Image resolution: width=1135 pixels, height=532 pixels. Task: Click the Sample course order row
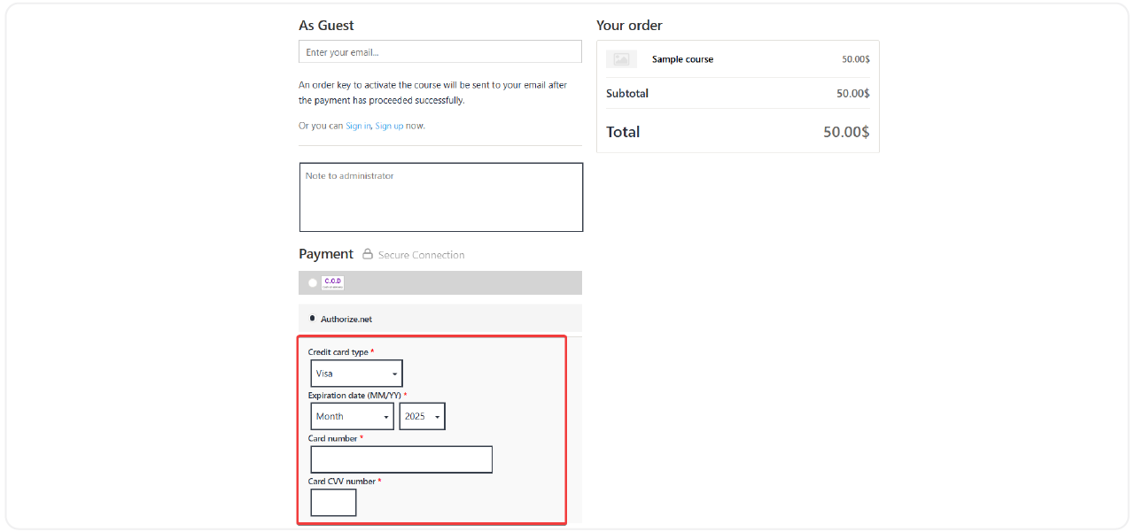pyautogui.click(x=737, y=58)
